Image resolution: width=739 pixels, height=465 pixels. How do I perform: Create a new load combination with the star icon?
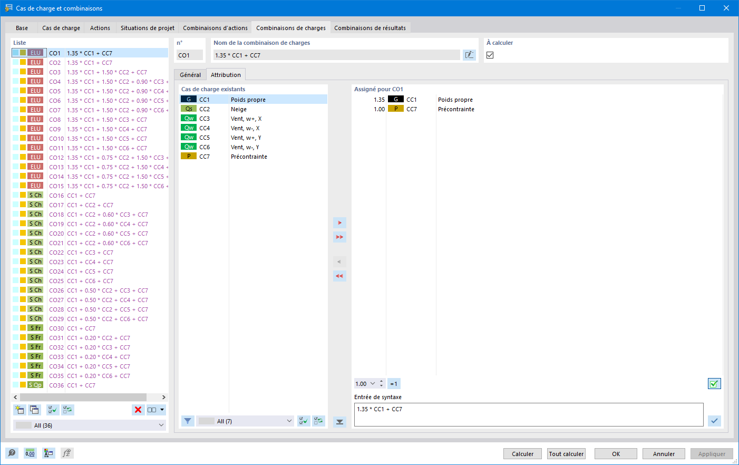coord(20,410)
